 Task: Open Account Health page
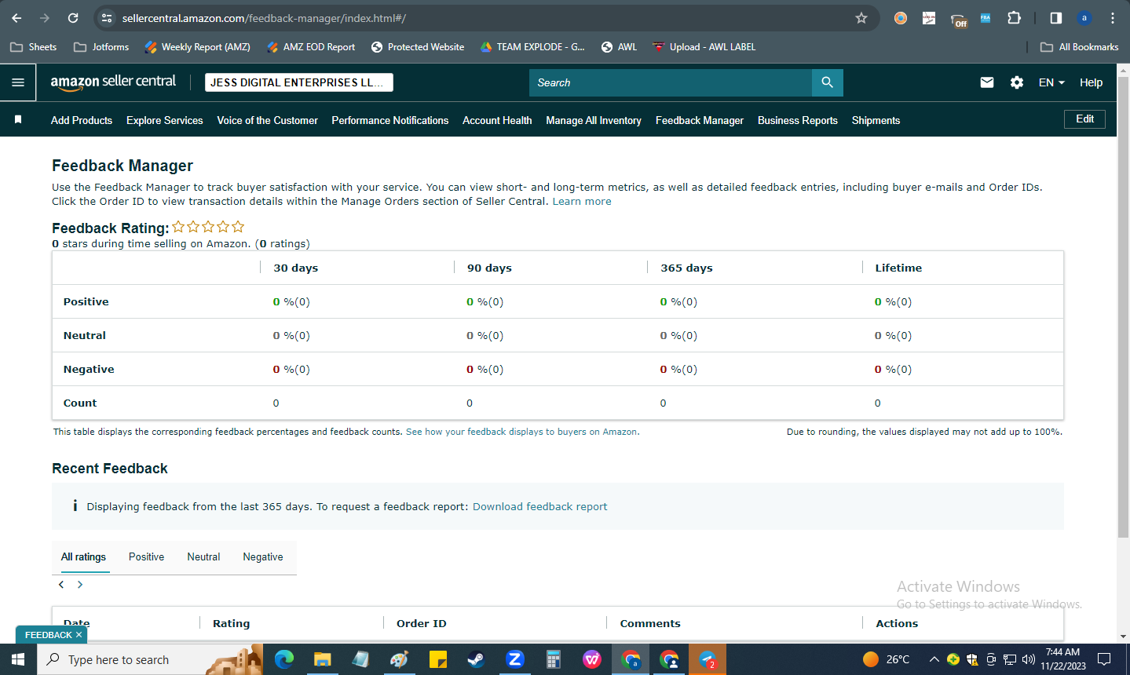click(x=497, y=120)
